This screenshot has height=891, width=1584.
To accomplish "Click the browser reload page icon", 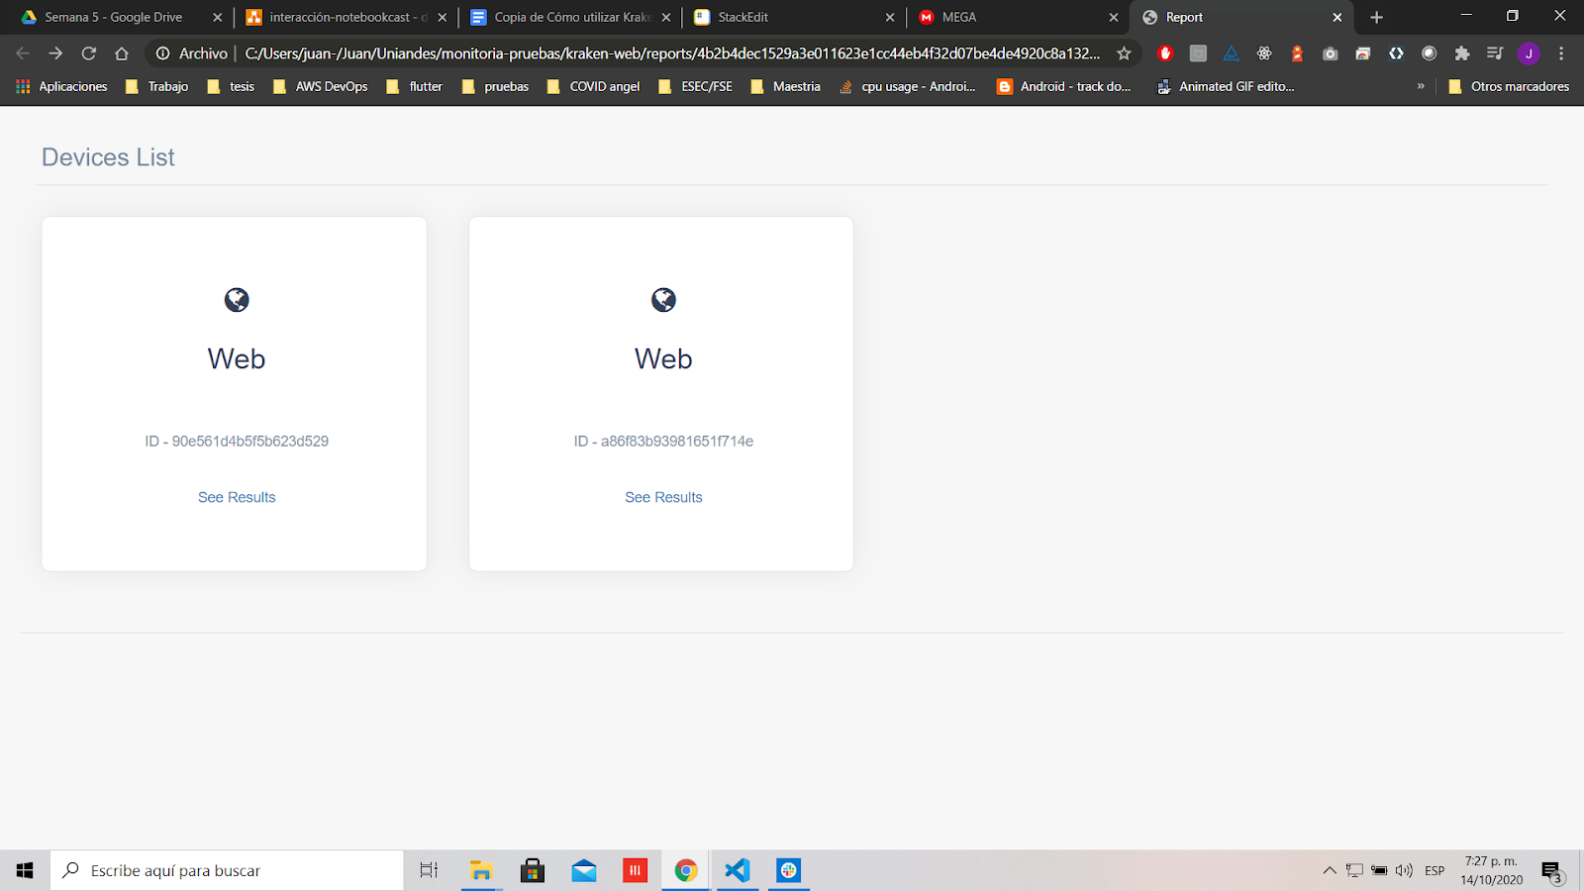I will 89,53.
